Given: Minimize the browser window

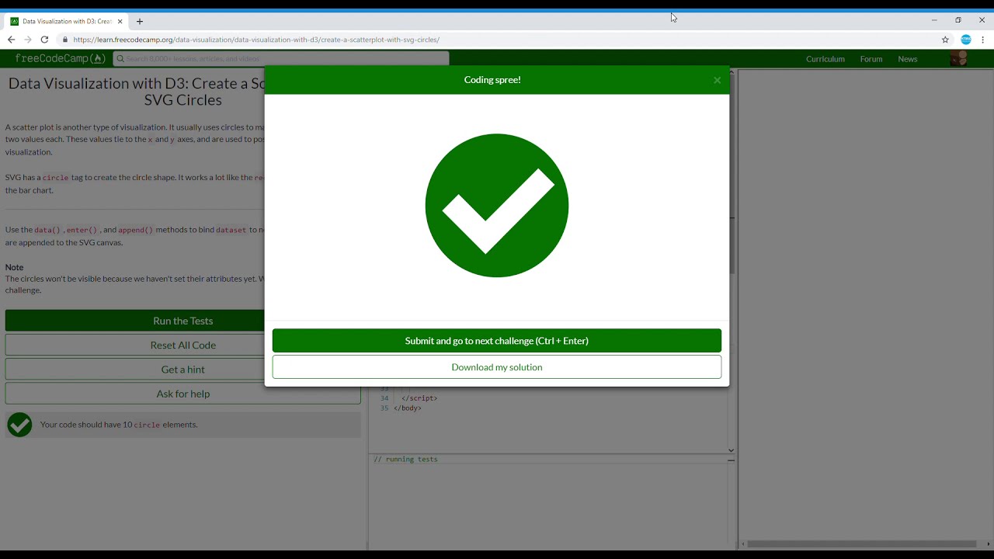Looking at the screenshot, I should (x=934, y=20).
